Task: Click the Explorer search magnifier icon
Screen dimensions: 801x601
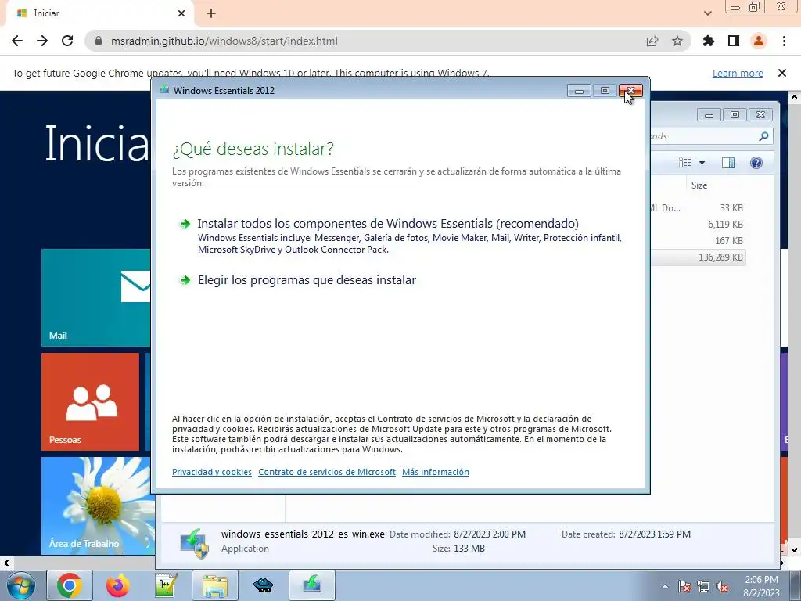Action: click(x=763, y=136)
